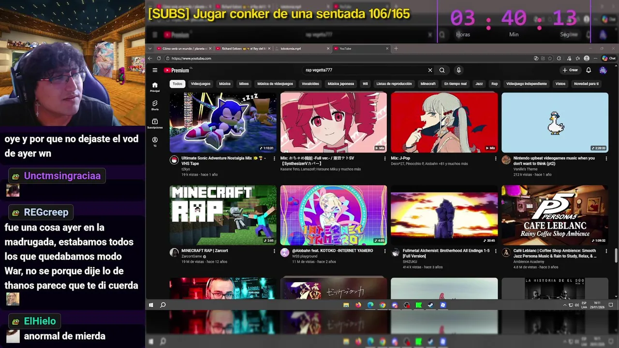Open options menu for Mix: J-Pop
Screen dimensions: 619x348
[495, 159]
